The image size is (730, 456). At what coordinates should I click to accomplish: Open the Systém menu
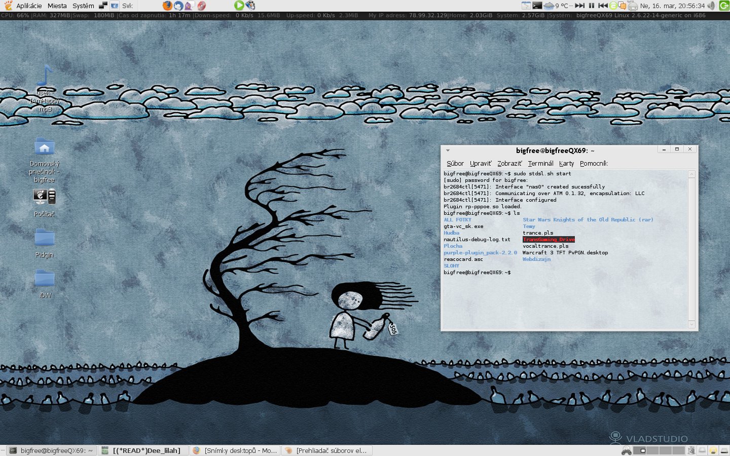pos(83,6)
